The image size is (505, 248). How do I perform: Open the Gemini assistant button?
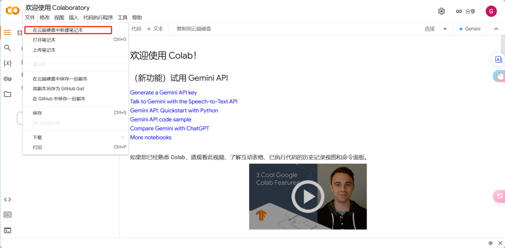coord(469,29)
